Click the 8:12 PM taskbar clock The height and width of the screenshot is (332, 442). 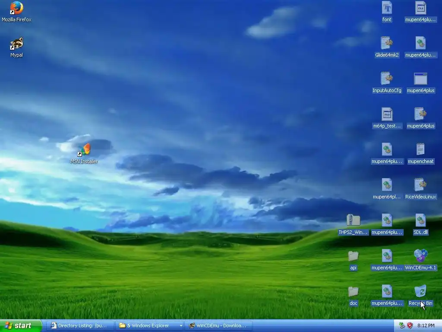[x=426, y=326]
